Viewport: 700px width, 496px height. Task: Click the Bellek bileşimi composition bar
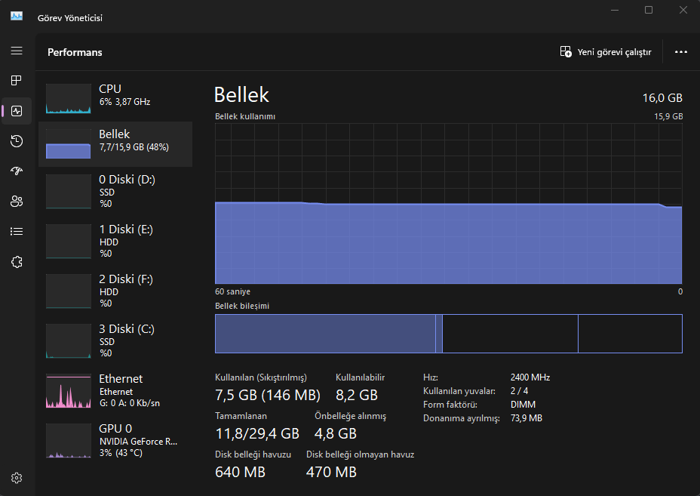(x=449, y=334)
